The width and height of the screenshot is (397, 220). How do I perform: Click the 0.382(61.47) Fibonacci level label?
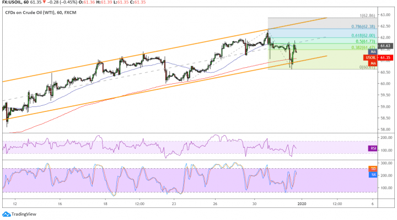(363, 47)
